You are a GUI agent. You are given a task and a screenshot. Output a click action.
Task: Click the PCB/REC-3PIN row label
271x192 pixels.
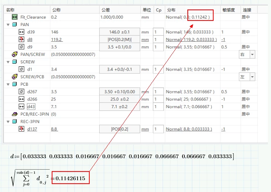[x=35, y=114]
